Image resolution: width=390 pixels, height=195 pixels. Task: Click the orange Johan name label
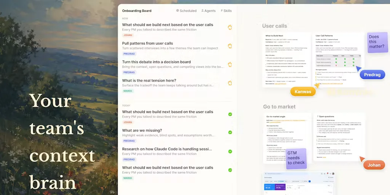(x=374, y=165)
